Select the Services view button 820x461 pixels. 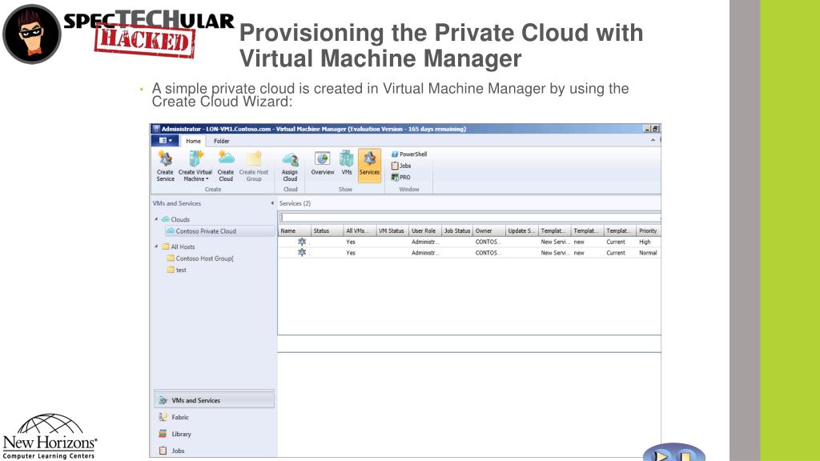pos(369,165)
